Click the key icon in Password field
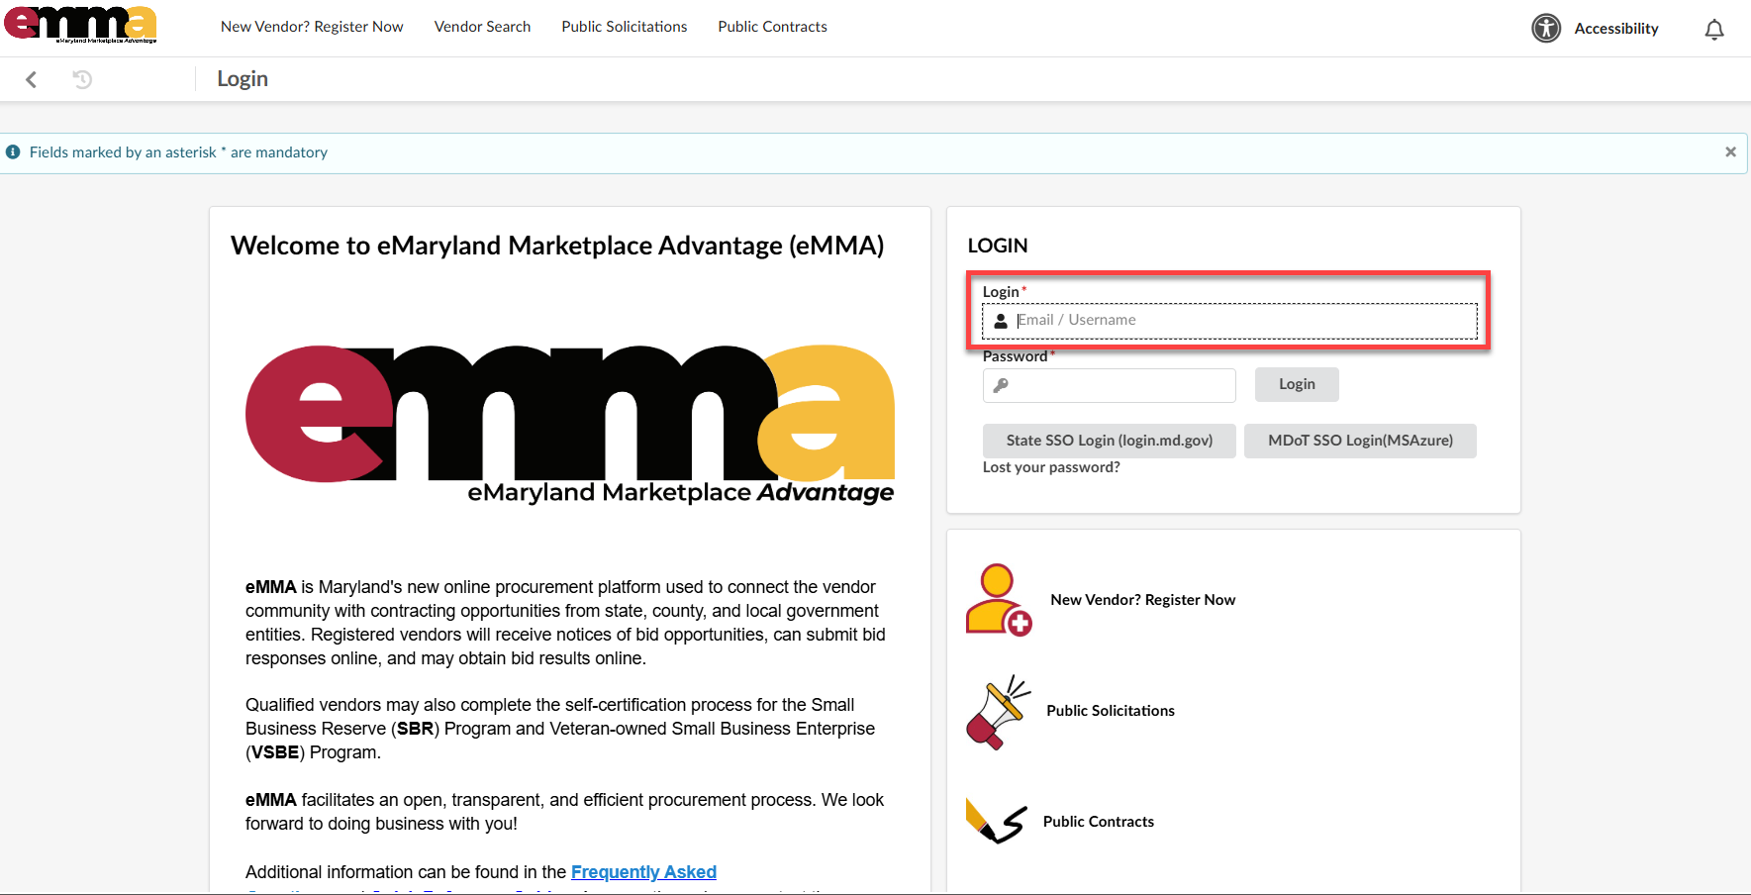 point(1001,385)
